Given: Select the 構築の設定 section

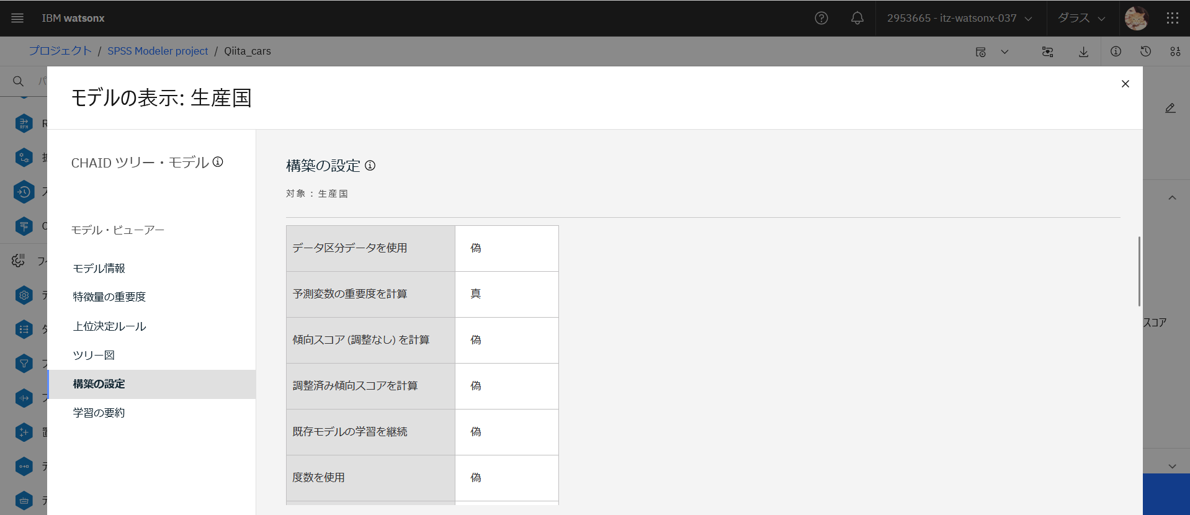Looking at the screenshot, I should coord(152,384).
